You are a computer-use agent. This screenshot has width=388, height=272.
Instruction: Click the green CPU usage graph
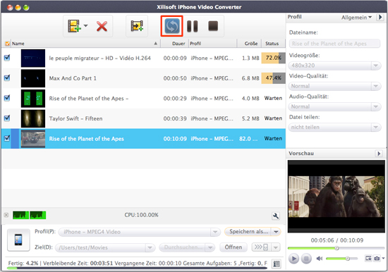pos(29,215)
